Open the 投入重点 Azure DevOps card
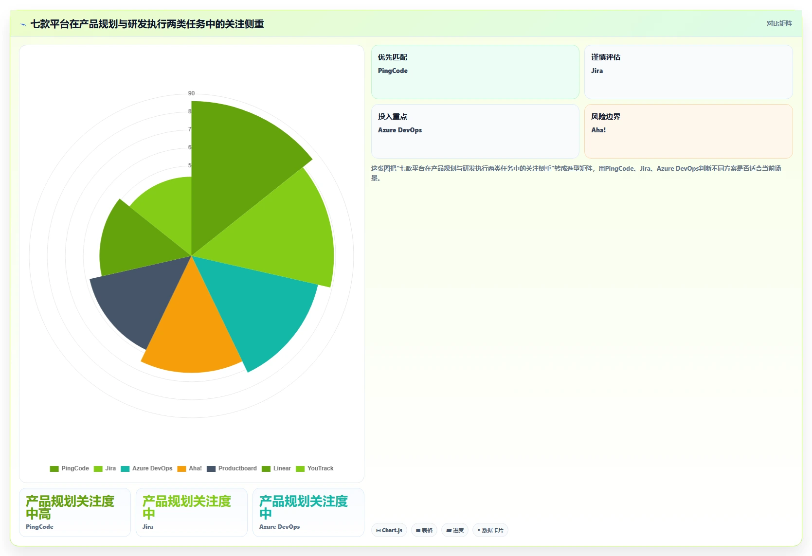Screen dimensions: 812x556 pyautogui.click(x=475, y=131)
